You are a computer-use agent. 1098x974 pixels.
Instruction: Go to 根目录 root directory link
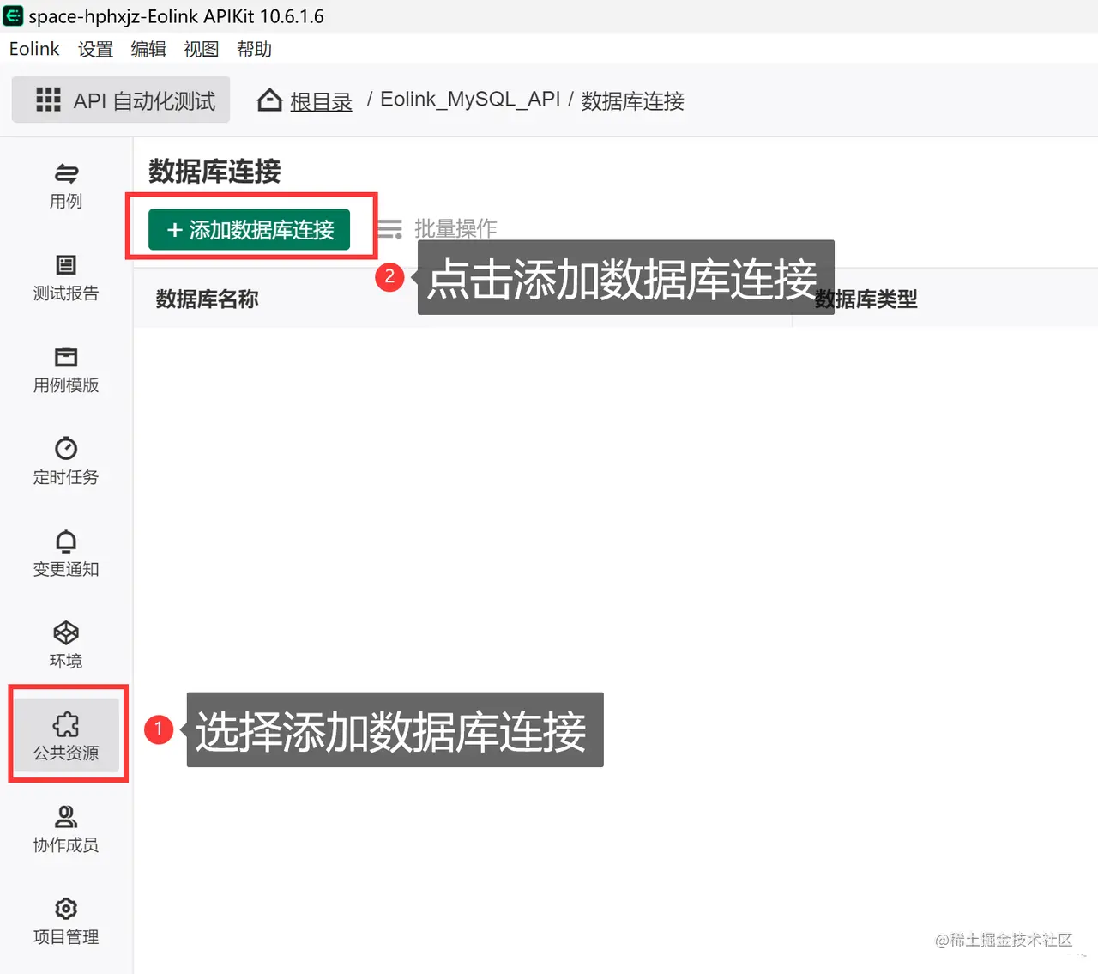pyautogui.click(x=321, y=101)
